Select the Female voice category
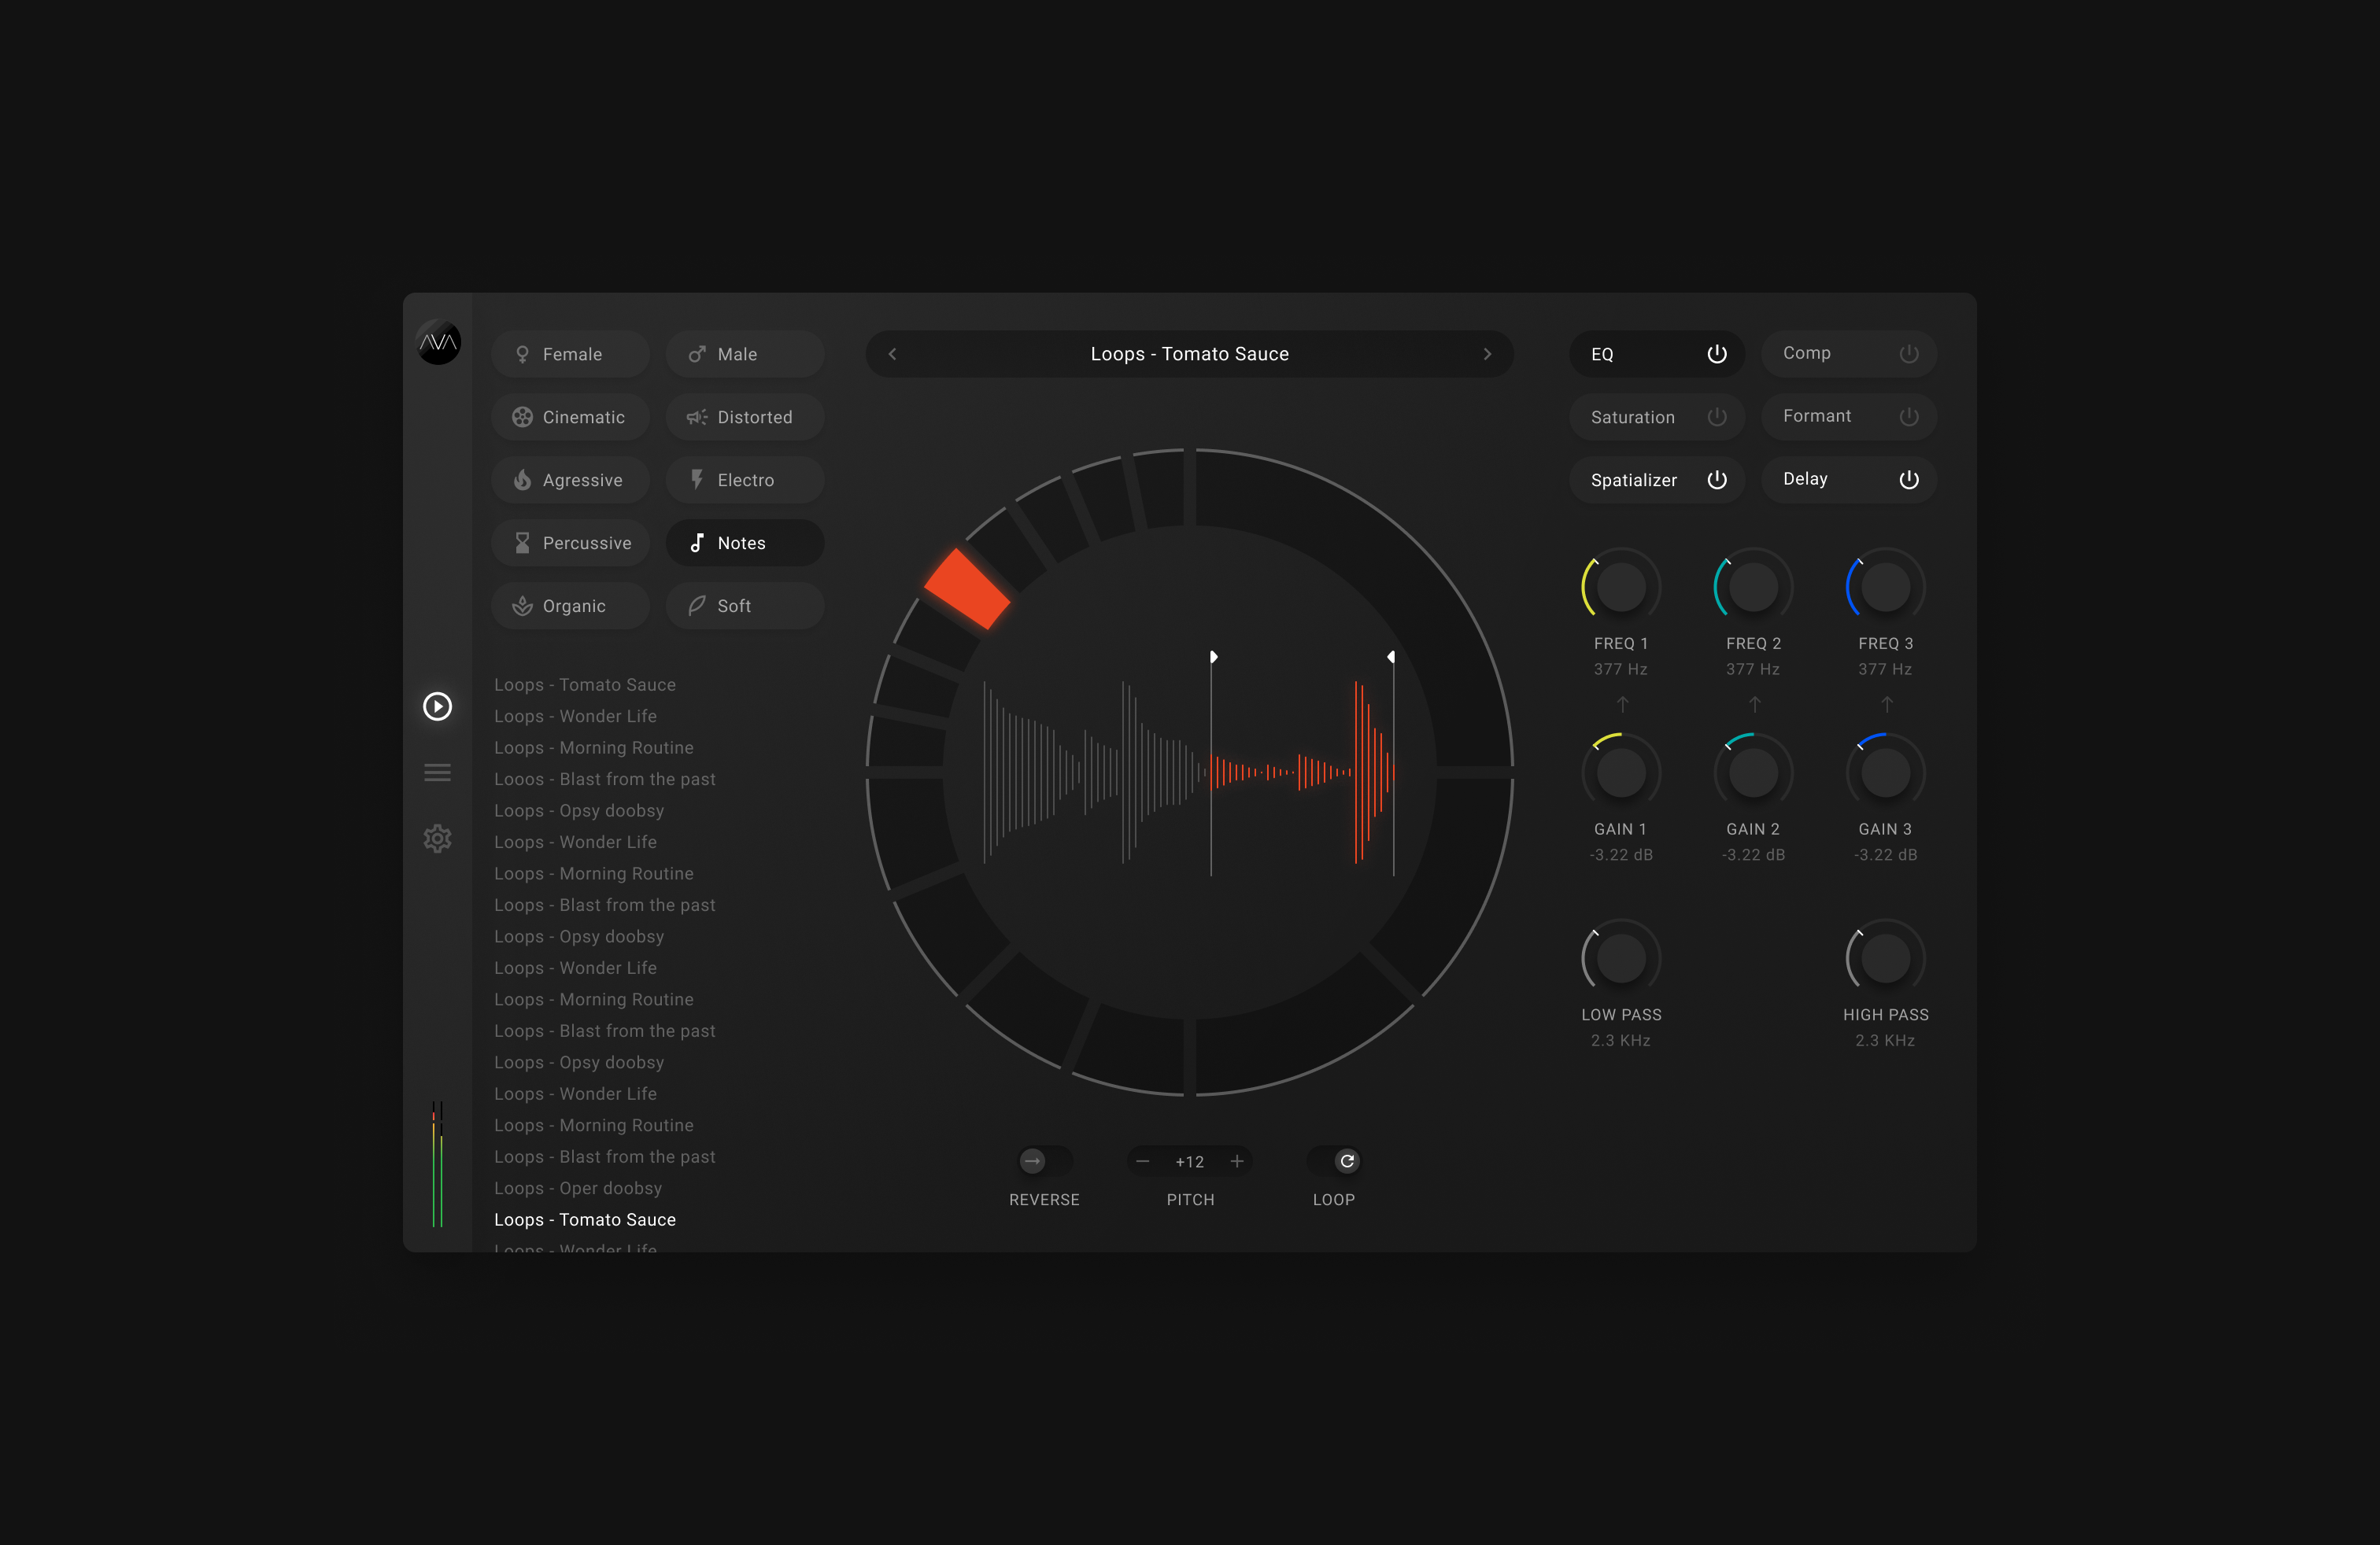This screenshot has height=1545, width=2380. point(570,354)
